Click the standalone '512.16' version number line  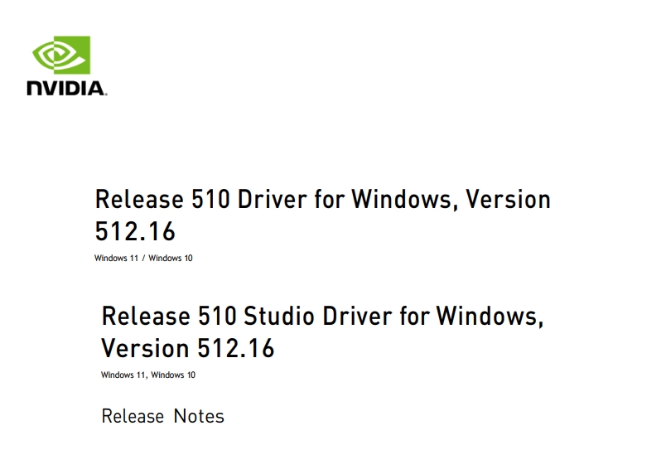pos(135,231)
